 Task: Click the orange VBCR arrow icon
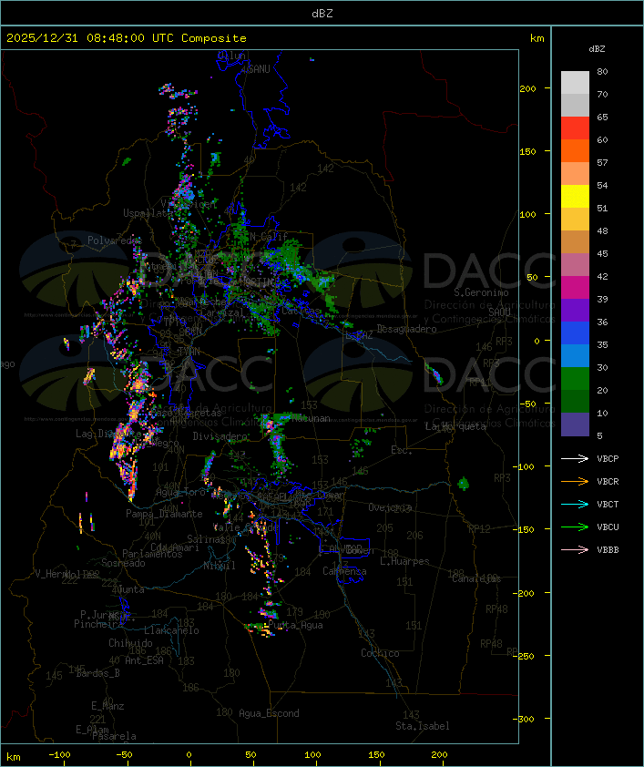pos(575,481)
